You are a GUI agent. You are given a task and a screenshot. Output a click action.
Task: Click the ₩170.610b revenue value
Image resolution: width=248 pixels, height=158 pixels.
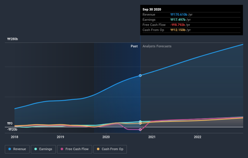click(179, 14)
